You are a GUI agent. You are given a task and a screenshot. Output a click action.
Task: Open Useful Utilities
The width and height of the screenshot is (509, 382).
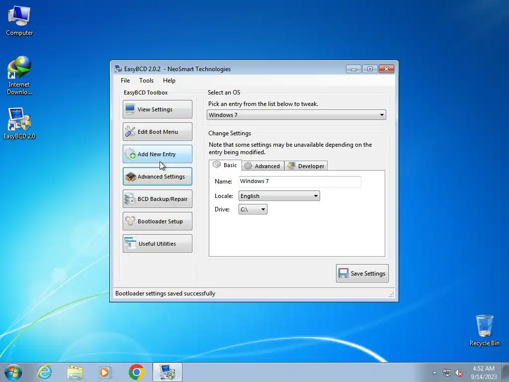point(158,244)
